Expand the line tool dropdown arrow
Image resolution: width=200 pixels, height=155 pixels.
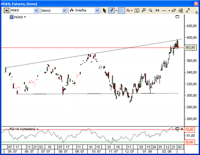coord(169,11)
